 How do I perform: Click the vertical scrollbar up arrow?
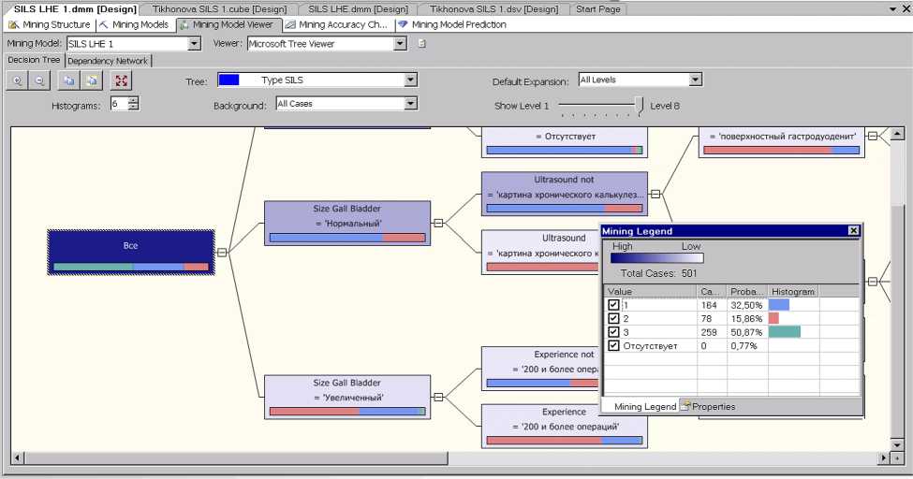click(897, 134)
